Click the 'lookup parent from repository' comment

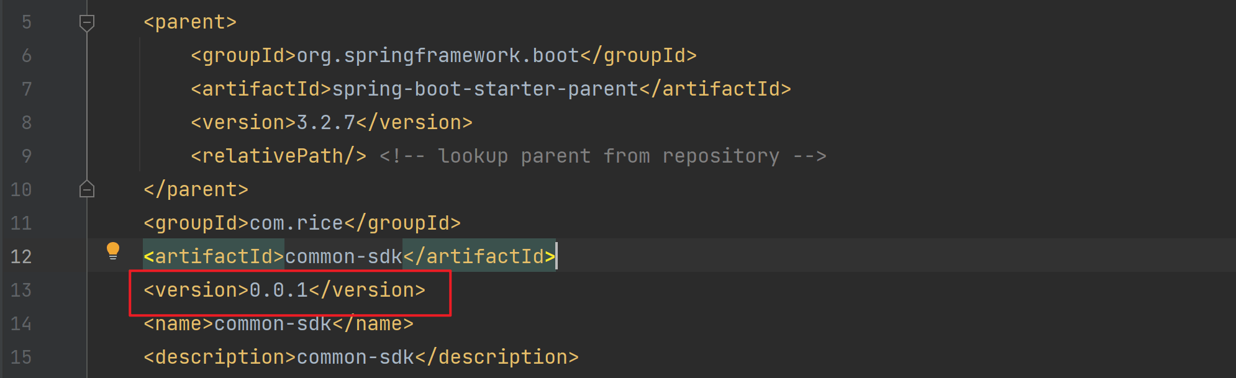602,156
